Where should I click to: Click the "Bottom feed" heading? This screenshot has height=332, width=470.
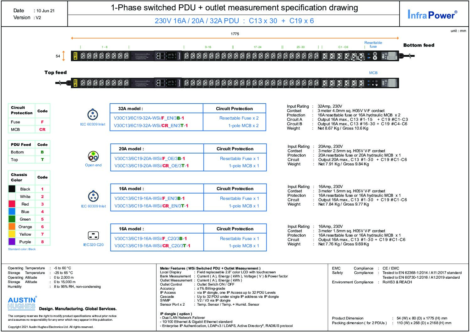point(419,45)
